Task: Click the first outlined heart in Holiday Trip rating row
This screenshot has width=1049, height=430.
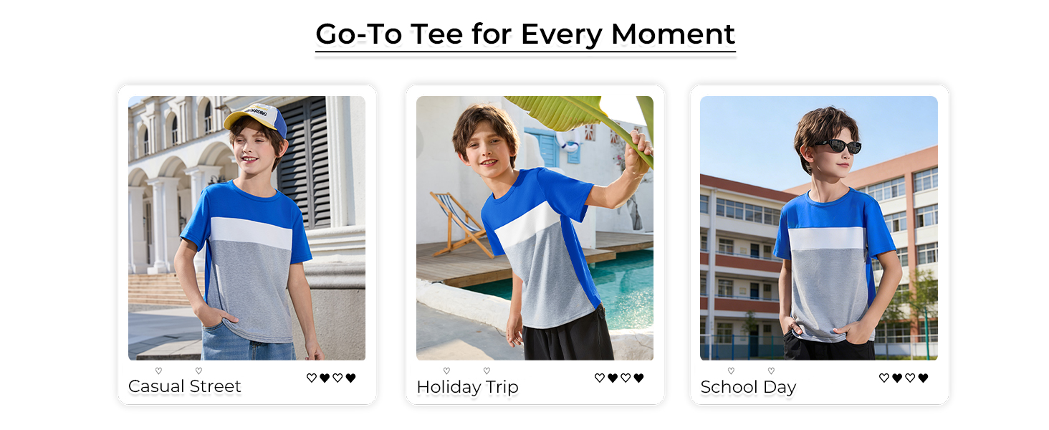Action: [x=600, y=378]
